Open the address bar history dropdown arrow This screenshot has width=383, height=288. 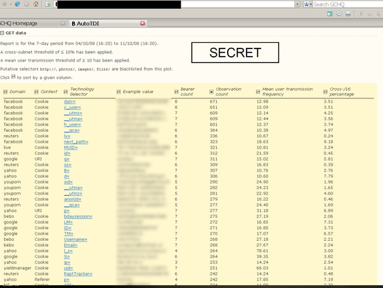point(297,4)
